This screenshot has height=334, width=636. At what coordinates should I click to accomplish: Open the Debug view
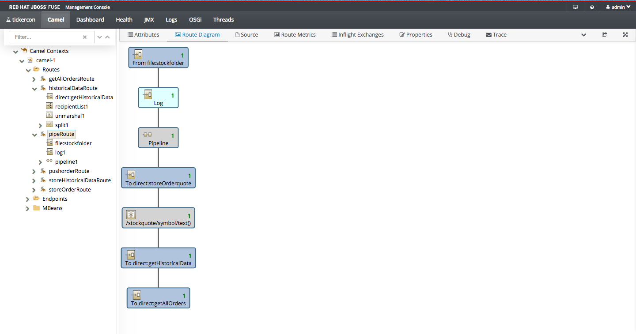(x=459, y=34)
